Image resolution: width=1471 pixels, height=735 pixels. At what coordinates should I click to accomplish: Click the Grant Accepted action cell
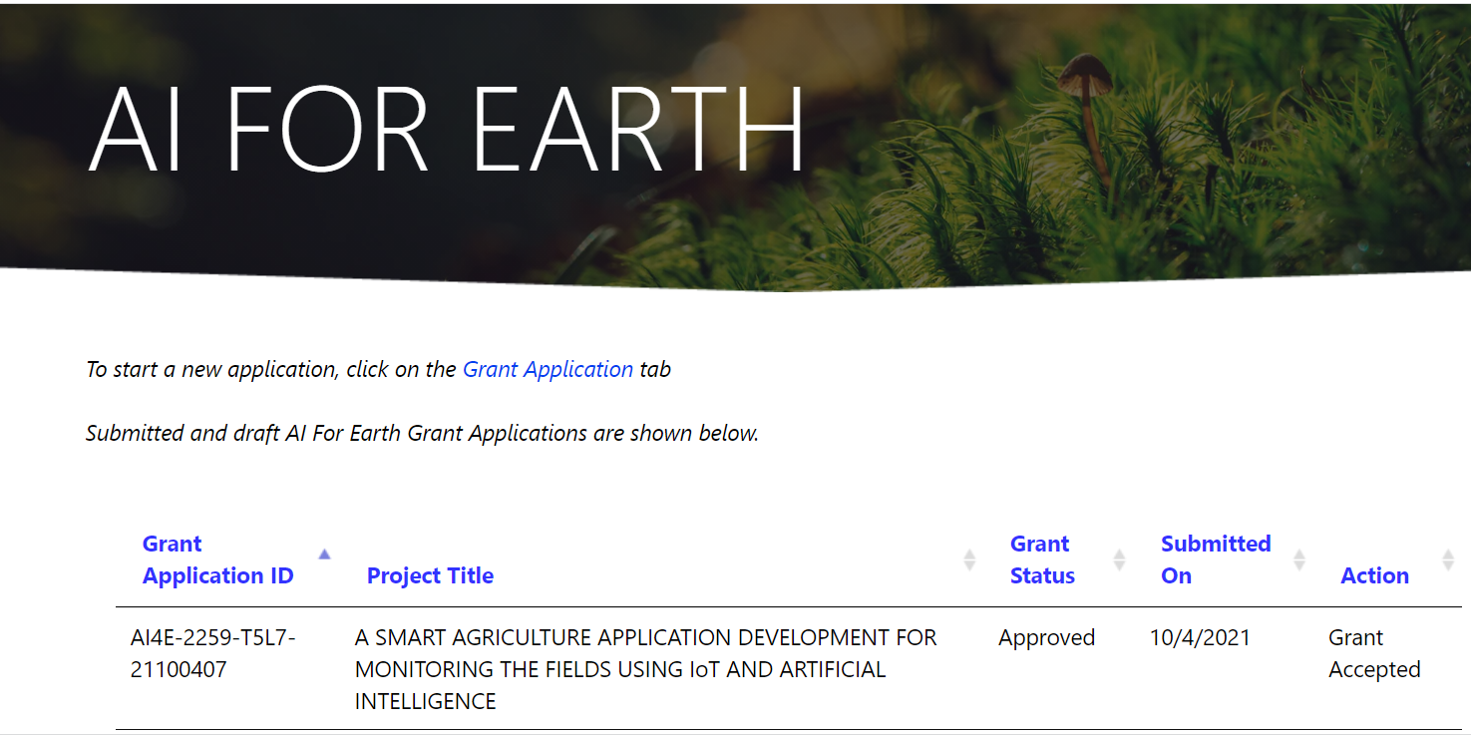click(x=1373, y=653)
